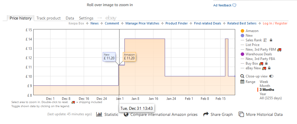Click the Statistic bar chart icon
This screenshot has width=297, height=124.
click(99, 114)
